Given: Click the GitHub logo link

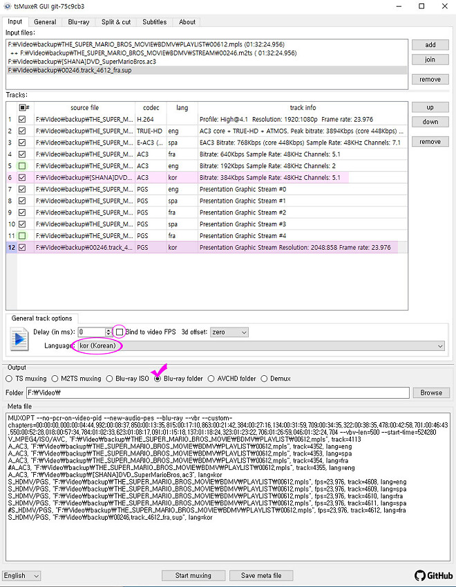Looking at the screenshot, I should [434, 575].
